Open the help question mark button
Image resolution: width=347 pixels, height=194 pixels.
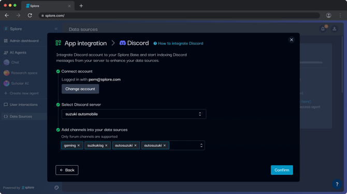337,184
